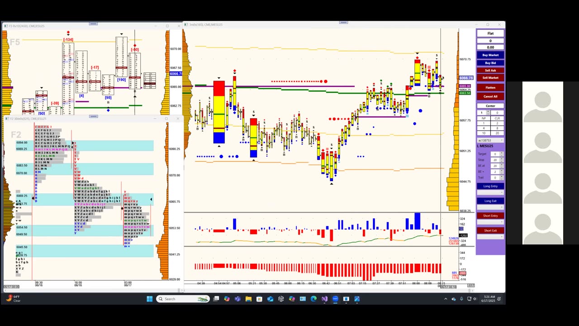Set quantity preset to 8
Viewport: 579px width, 326px height.
click(x=497, y=128)
